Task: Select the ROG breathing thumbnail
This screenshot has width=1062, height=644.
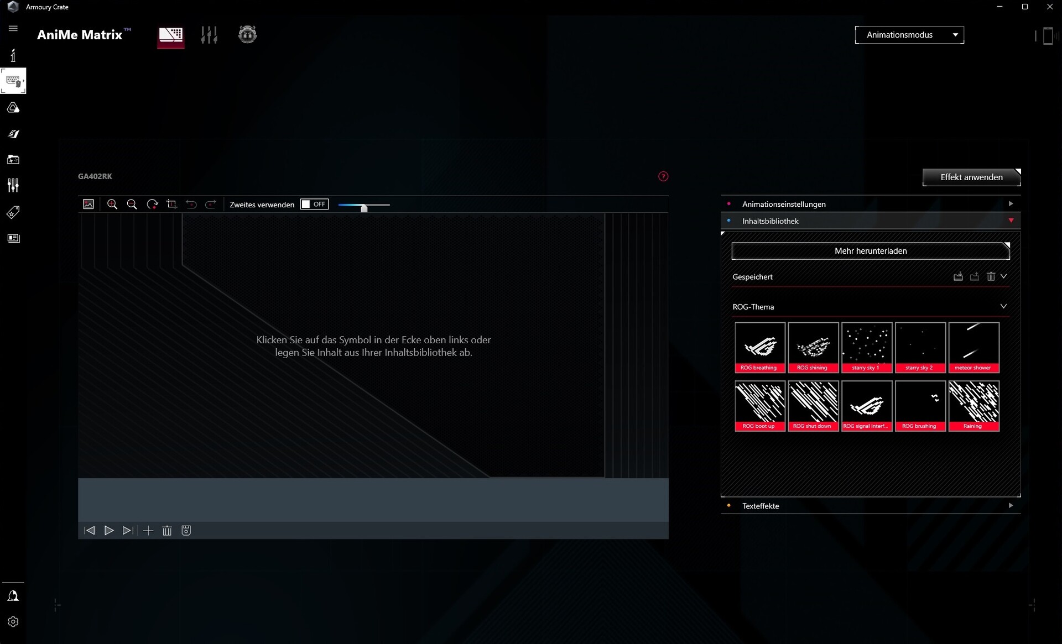Action: [x=759, y=347]
